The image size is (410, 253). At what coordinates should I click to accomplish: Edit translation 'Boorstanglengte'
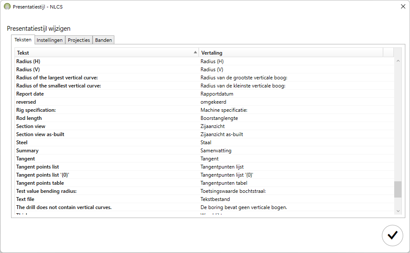219,118
